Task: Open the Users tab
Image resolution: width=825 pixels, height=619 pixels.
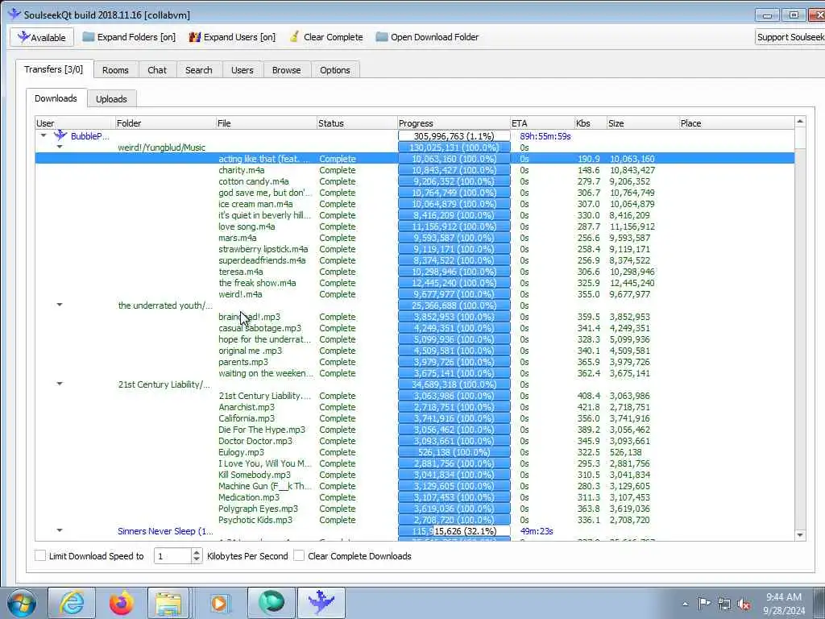Action: tap(242, 70)
